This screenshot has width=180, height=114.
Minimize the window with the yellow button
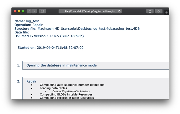pyautogui.click(x=19, y=11)
